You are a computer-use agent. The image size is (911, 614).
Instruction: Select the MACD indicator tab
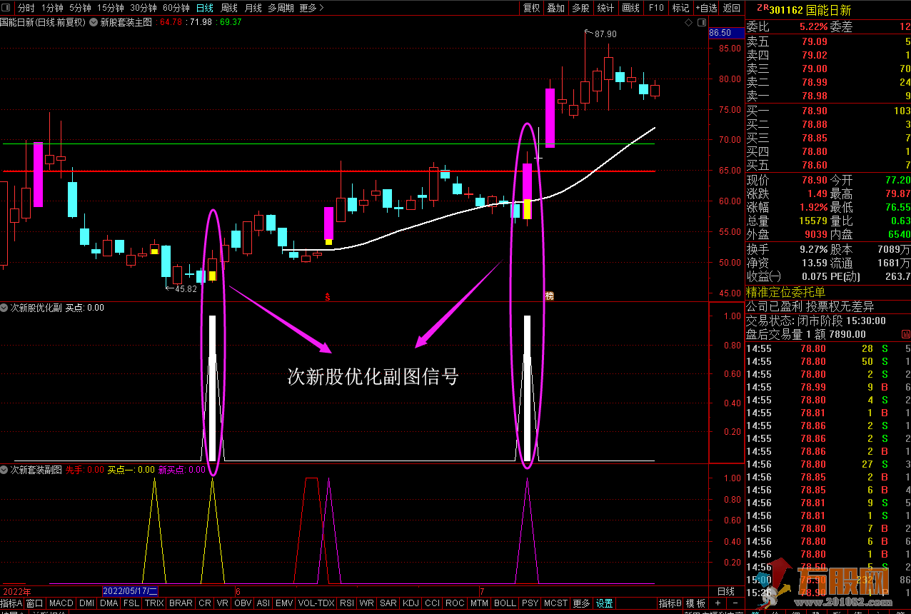[61, 603]
